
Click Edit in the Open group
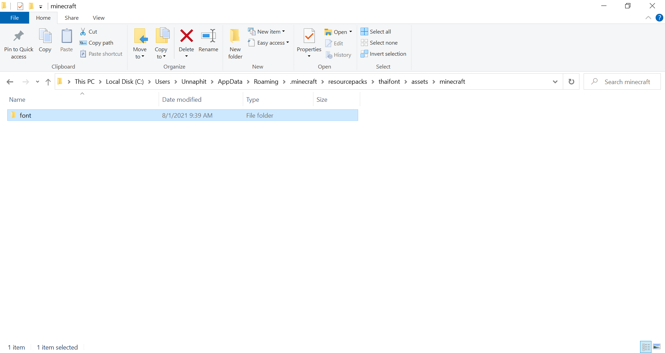click(334, 43)
